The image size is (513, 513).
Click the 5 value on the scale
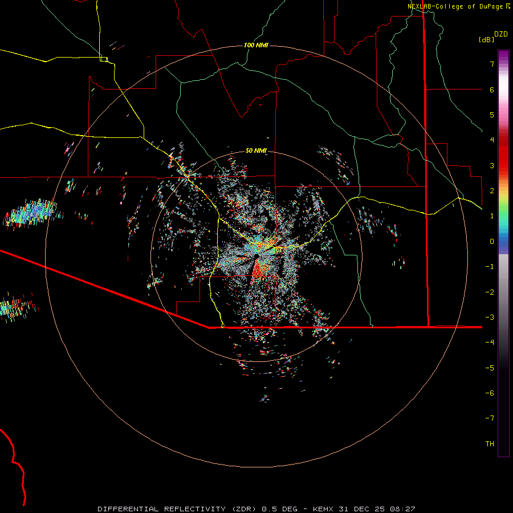(492, 115)
